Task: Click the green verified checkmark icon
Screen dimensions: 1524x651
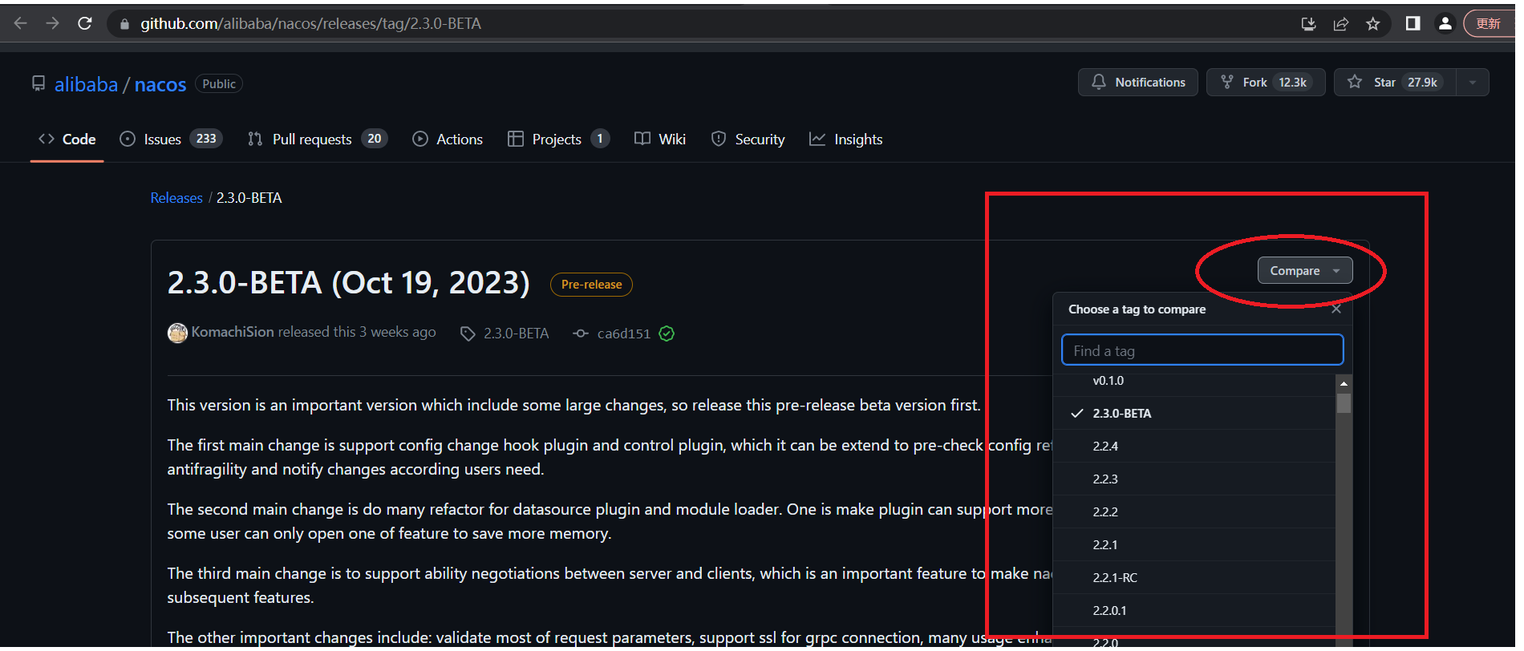Action: (x=667, y=334)
